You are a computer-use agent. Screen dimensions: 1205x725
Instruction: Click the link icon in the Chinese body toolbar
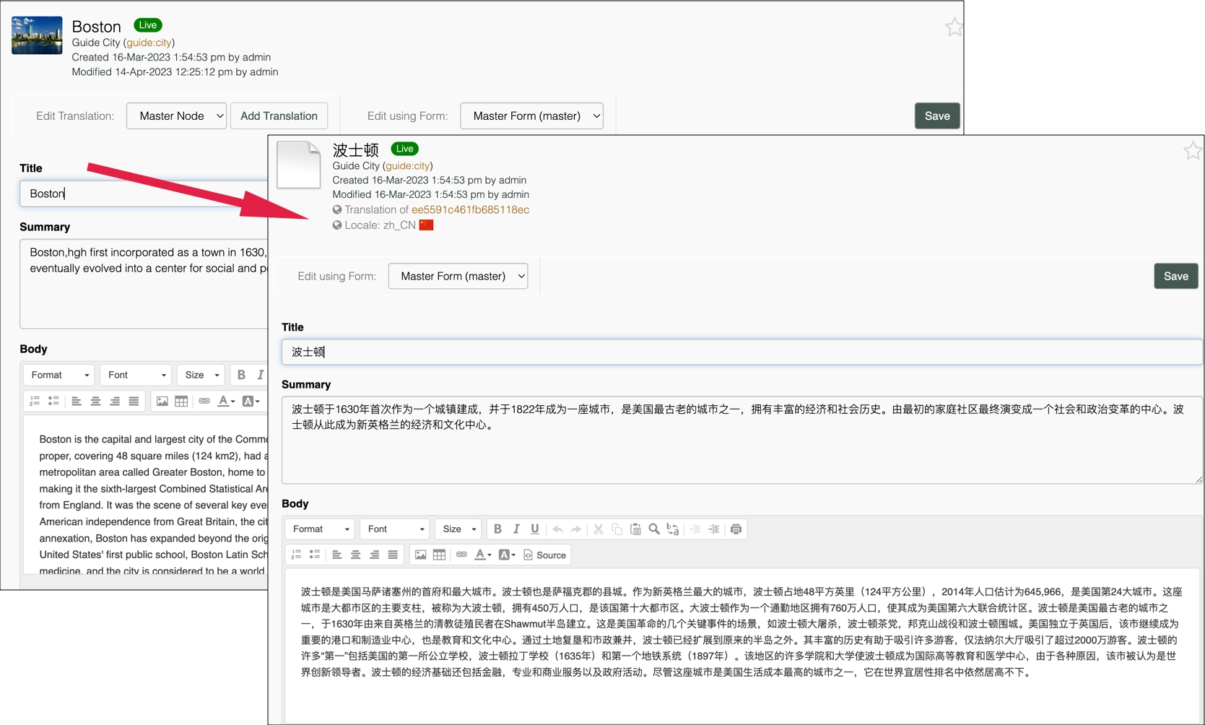[461, 555]
